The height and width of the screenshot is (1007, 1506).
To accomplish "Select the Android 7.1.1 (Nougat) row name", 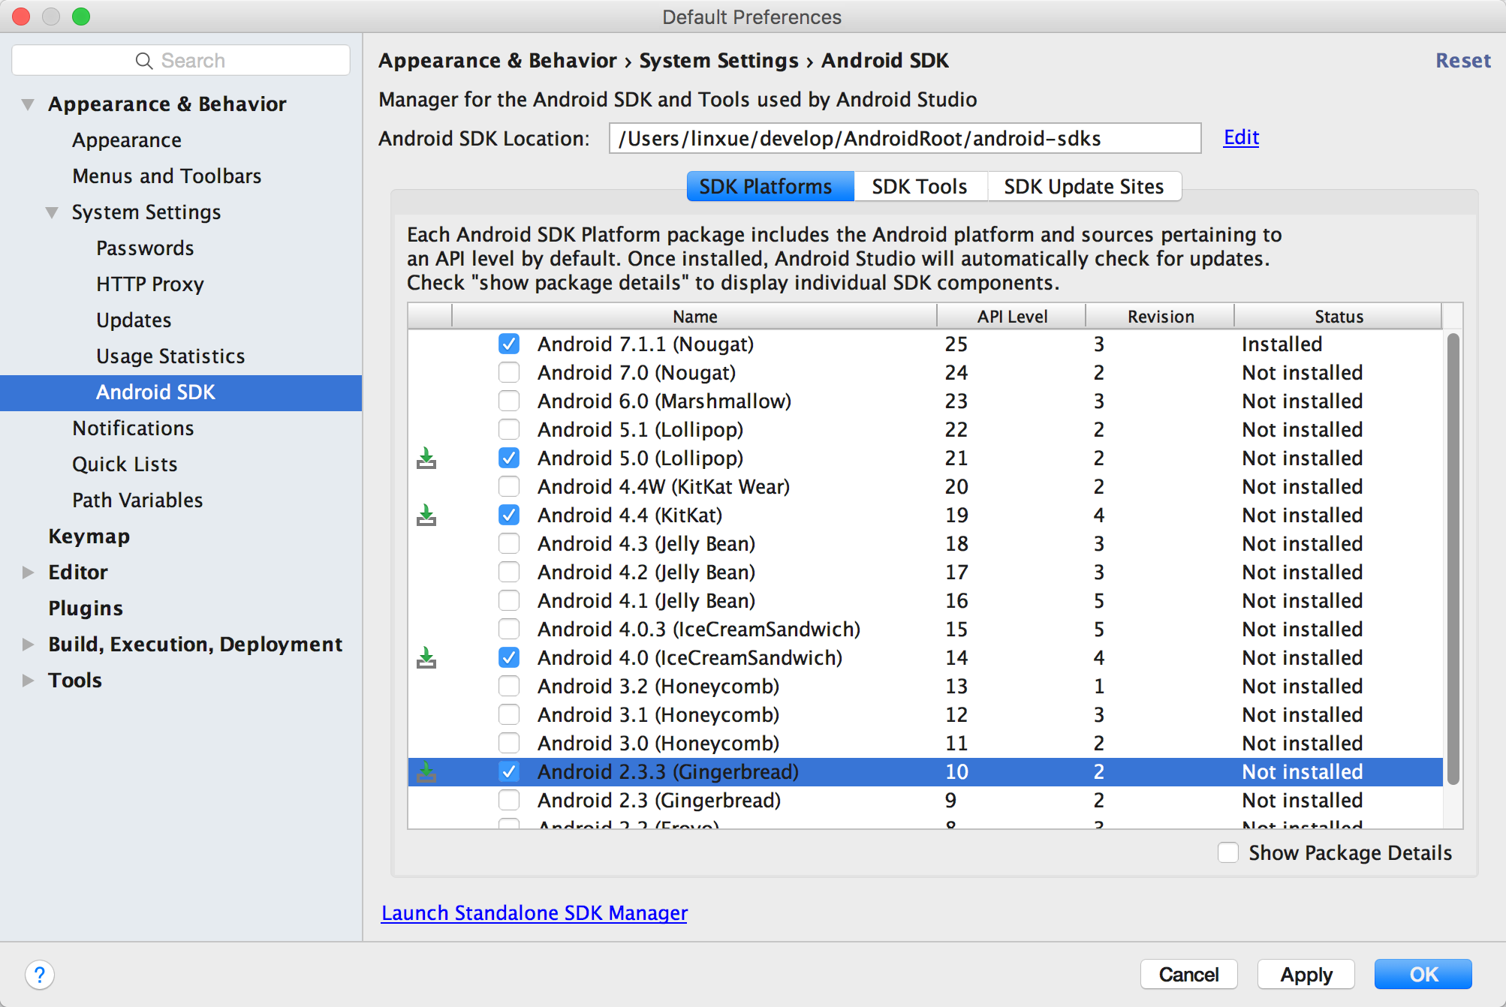I will pyautogui.click(x=646, y=344).
